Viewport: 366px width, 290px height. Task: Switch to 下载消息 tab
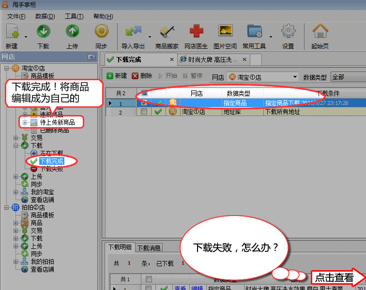point(149,248)
